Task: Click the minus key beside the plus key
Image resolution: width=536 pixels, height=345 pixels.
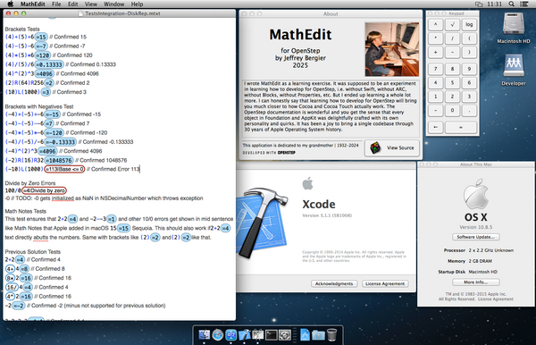Action: (452, 53)
